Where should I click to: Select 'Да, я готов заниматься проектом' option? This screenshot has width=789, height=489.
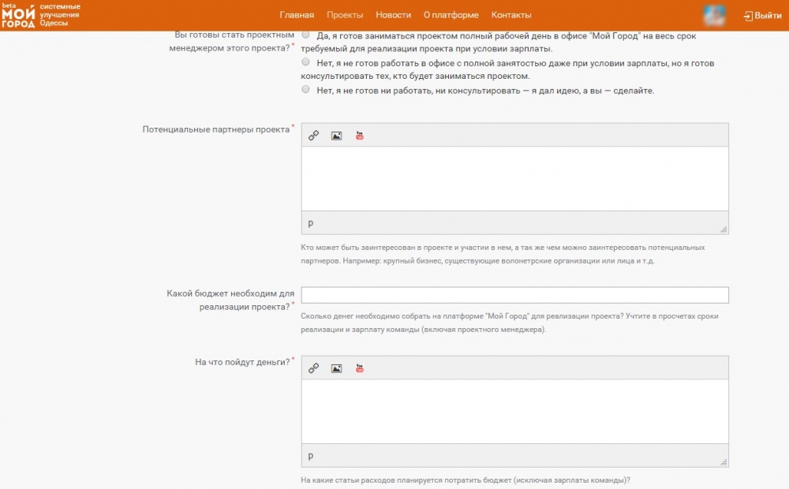tap(305, 35)
